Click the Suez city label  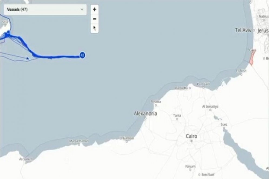224,124
